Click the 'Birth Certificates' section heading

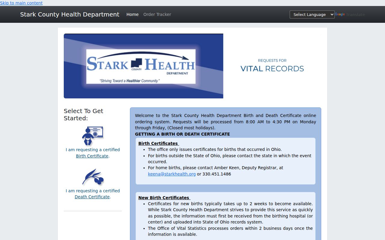[x=159, y=143]
